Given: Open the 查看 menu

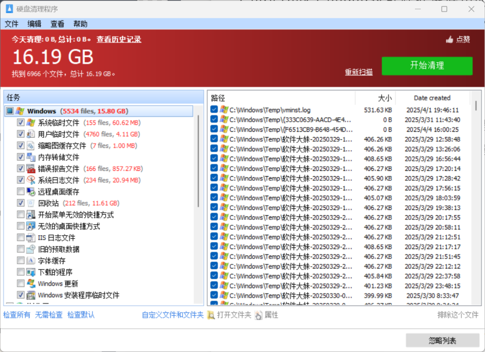Looking at the screenshot, I should 57,24.
